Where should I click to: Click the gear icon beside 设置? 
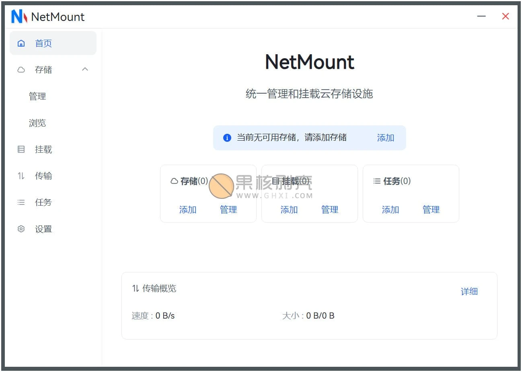(21, 229)
